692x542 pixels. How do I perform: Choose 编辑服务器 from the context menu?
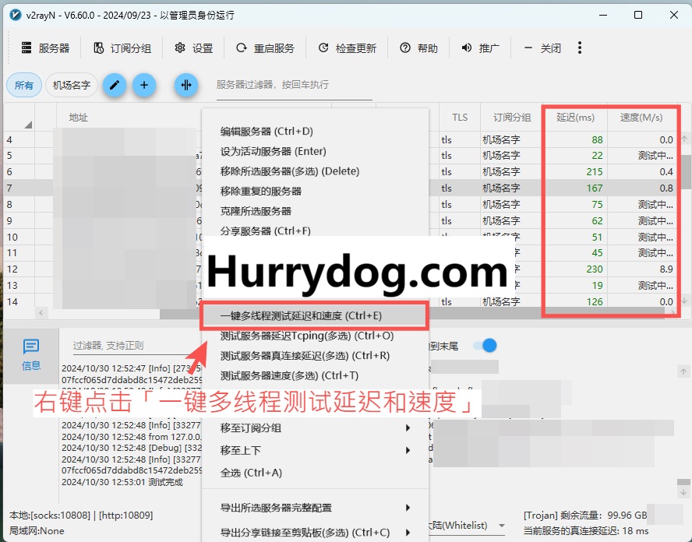tap(267, 131)
